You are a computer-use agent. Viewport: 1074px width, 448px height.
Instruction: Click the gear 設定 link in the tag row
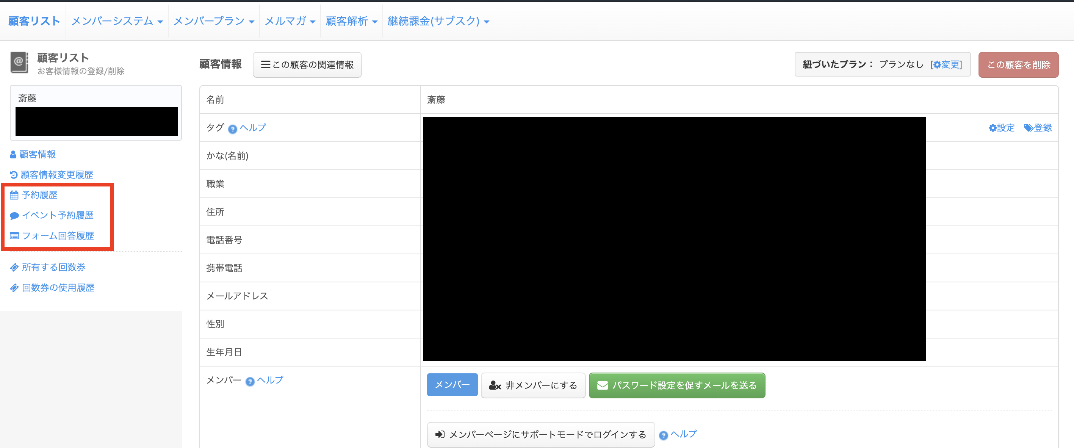pyautogui.click(x=1002, y=128)
